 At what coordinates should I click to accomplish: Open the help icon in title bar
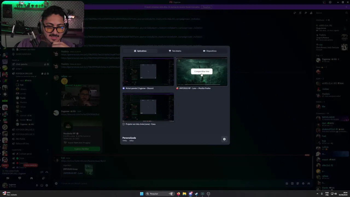[330, 2]
